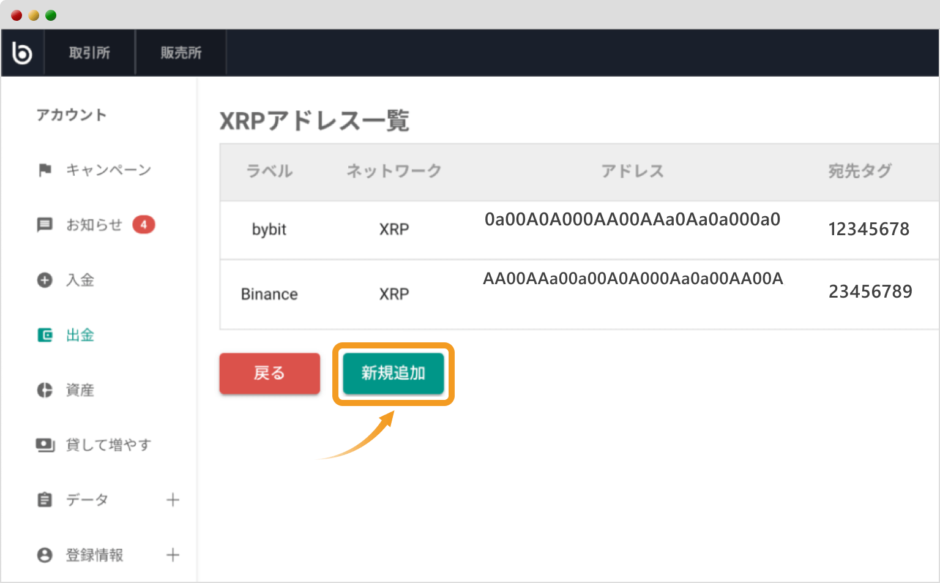
Task: Open お知らせ notifications chat icon
Action: 45,225
